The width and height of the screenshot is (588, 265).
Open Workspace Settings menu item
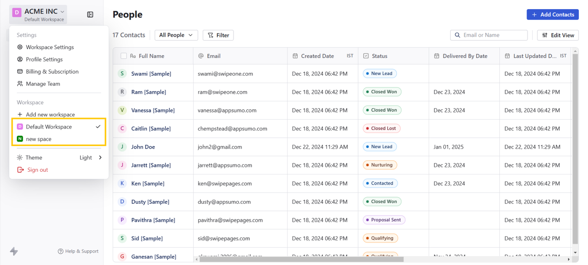tap(50, 47)
